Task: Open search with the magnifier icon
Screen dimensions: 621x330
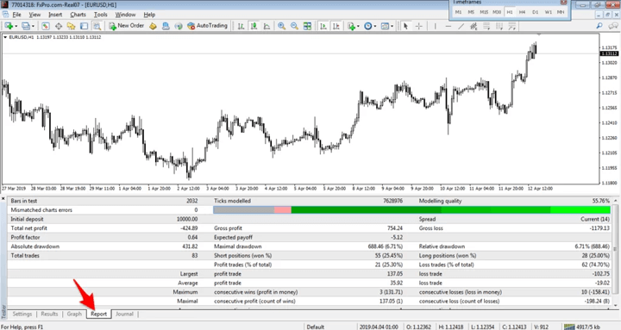Action: tap(599, 26)
